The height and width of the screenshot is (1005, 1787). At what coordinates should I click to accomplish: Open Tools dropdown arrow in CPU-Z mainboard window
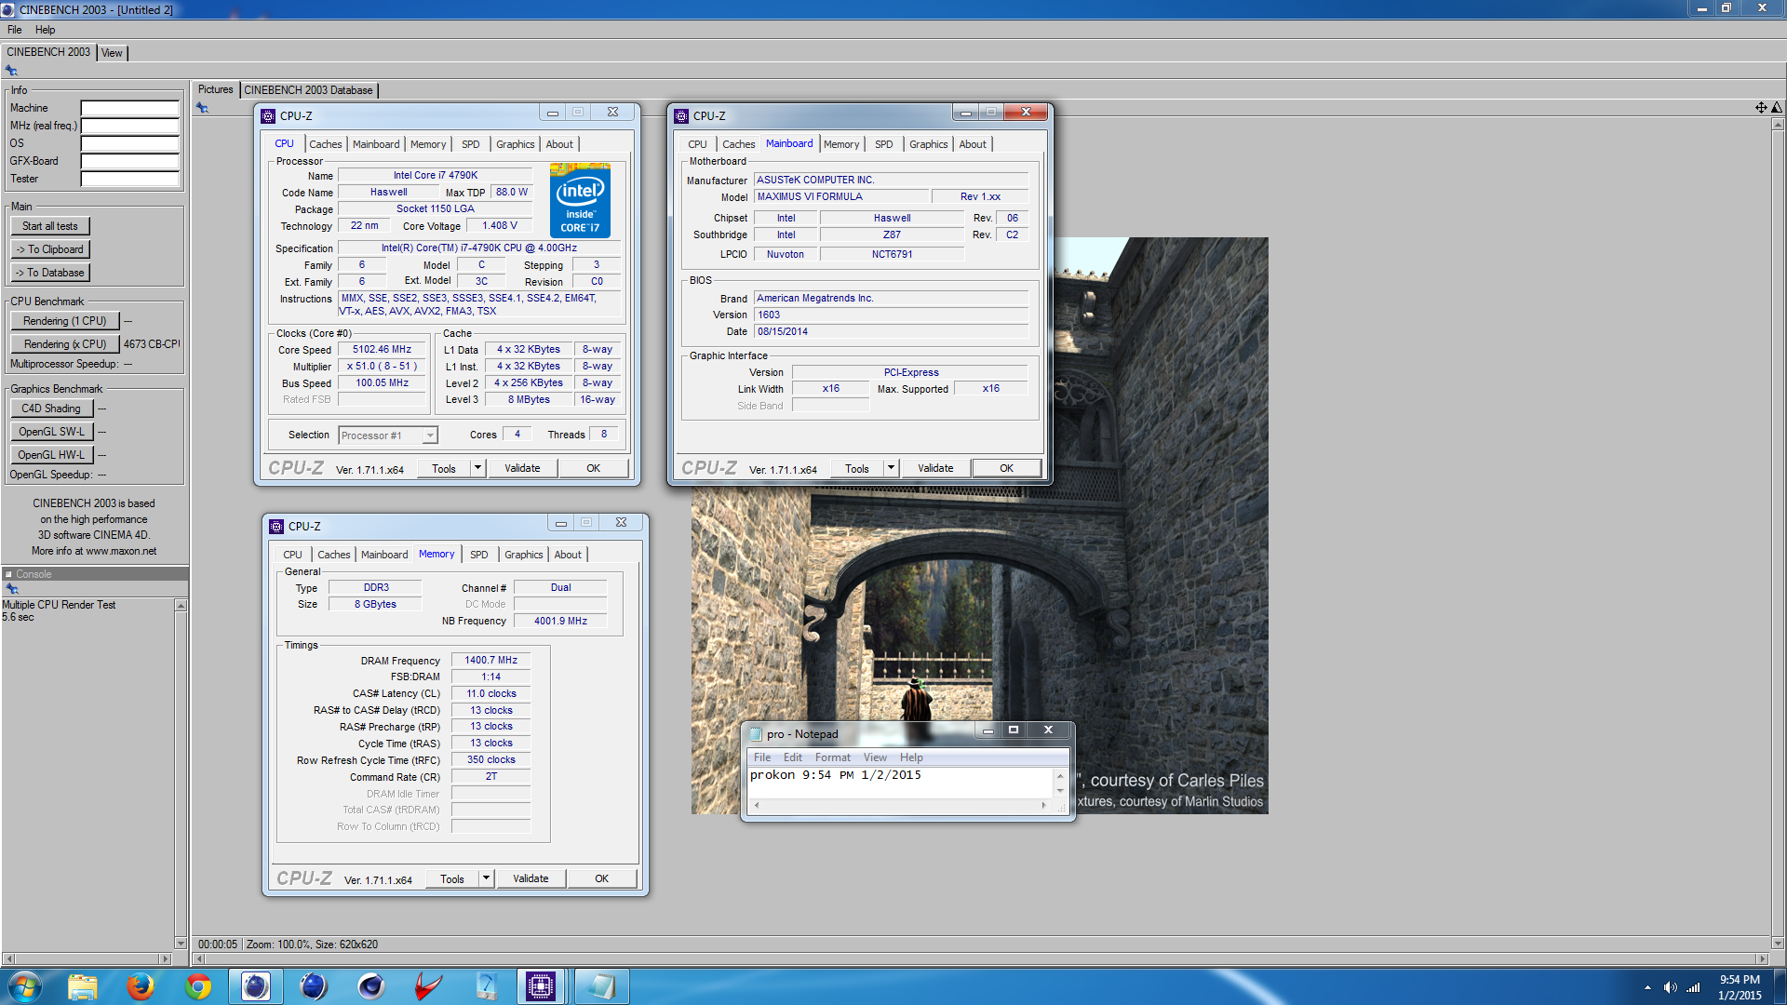point(891,468)
